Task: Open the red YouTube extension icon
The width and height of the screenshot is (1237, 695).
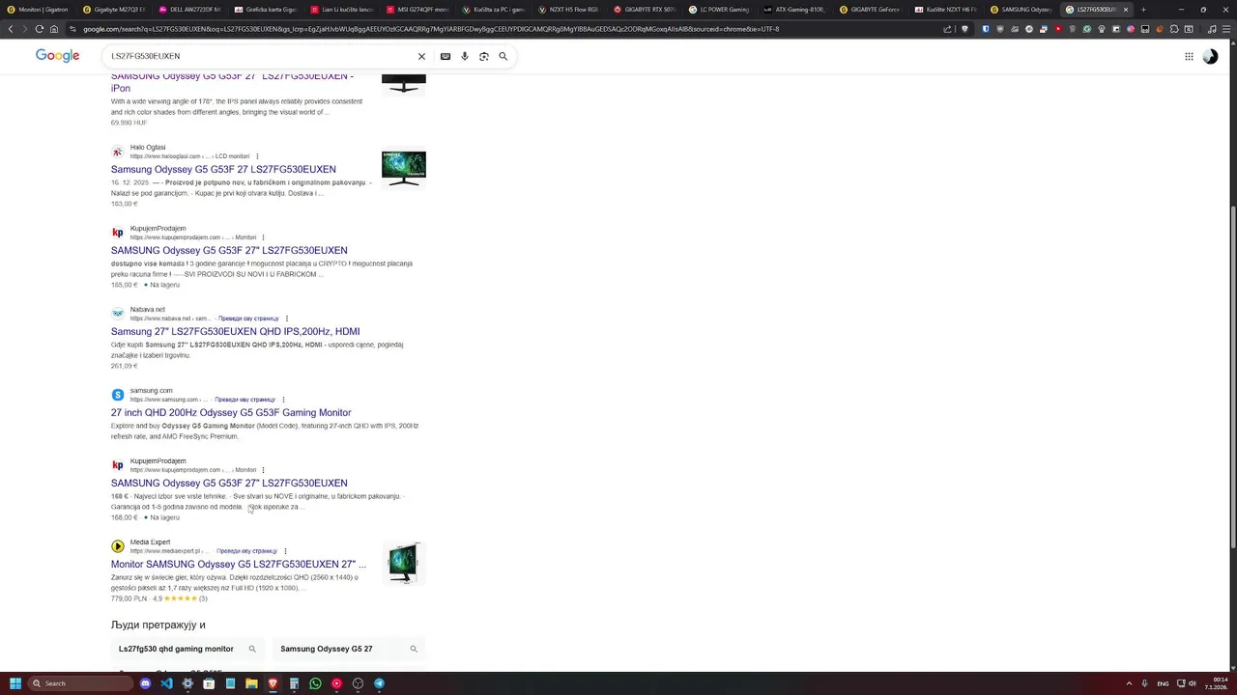Action: (1058, 29)
